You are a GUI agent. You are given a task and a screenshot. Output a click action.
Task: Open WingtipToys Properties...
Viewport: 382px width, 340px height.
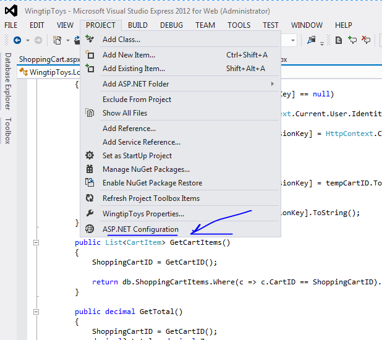pos(180,213)
